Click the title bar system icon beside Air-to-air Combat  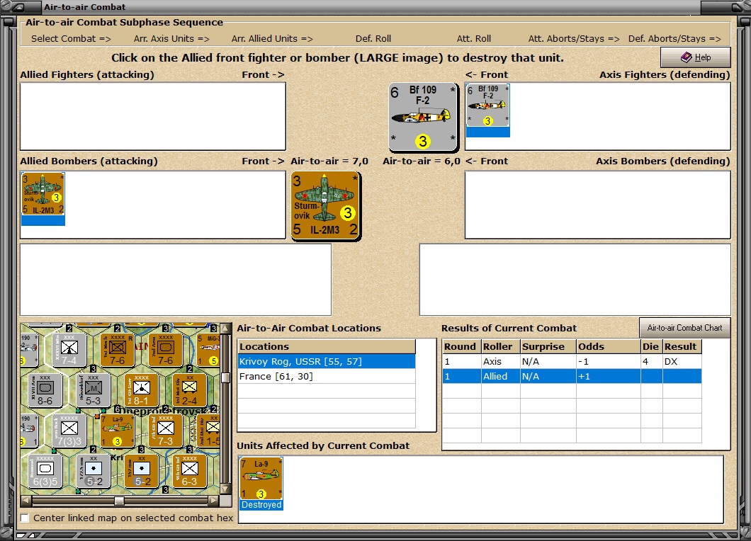point(18,6)
